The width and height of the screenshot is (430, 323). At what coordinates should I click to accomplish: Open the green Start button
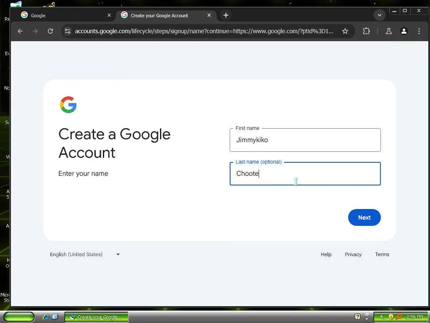click(19, 317)
